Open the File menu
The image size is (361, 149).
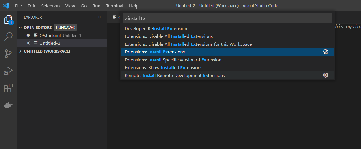coord(19,6)
